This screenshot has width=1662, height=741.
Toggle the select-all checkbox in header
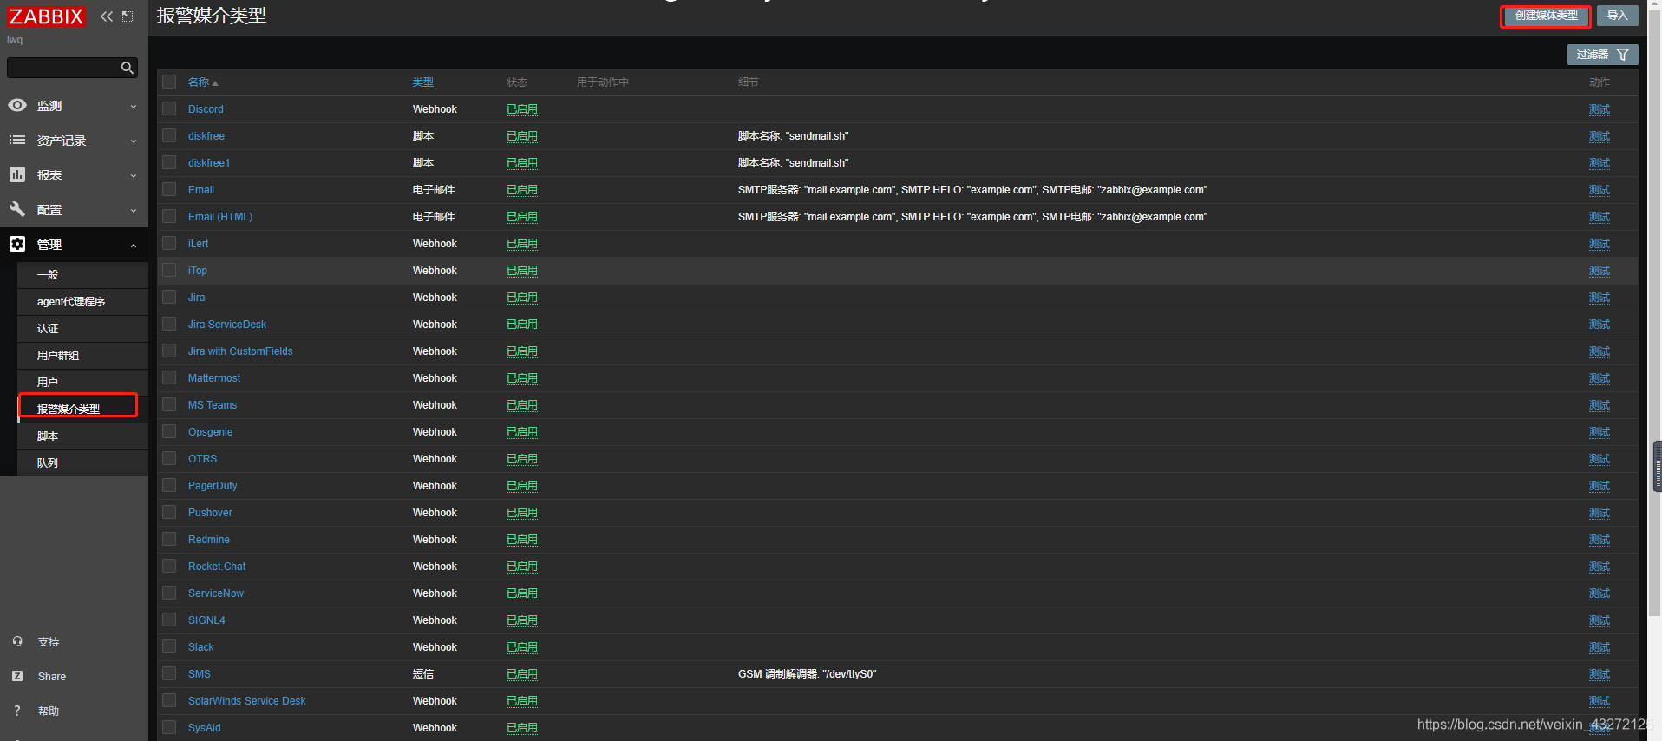(169, 82)
